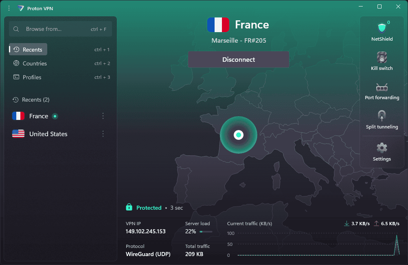Click the French flag in Recents list
The height and width of the screenshot is (265, 408).
[18, 116]
